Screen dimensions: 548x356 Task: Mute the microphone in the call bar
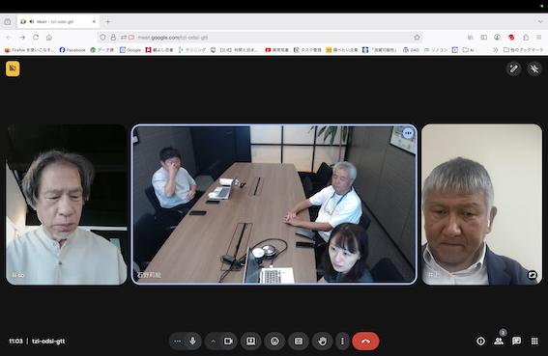click(x=192, y=341)
